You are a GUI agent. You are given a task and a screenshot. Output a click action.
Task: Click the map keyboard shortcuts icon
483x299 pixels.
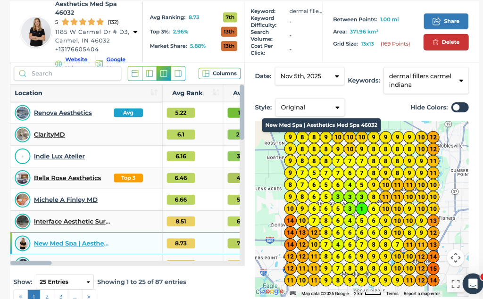point(293,293)
